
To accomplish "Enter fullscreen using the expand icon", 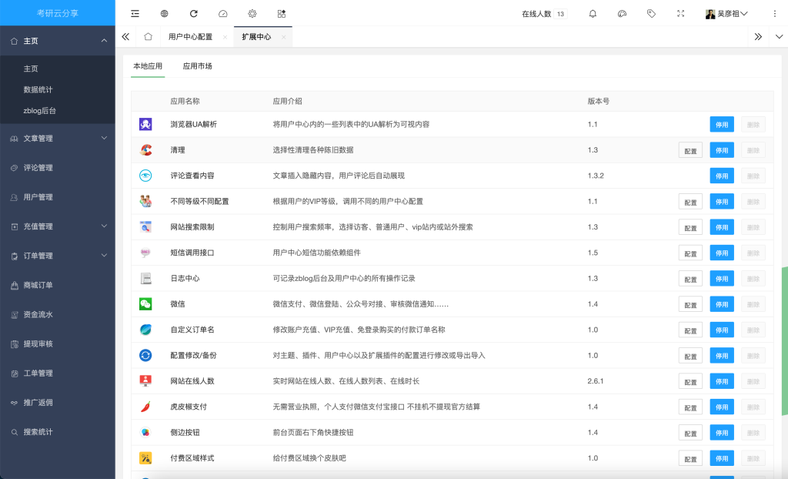I will [680, 14].
